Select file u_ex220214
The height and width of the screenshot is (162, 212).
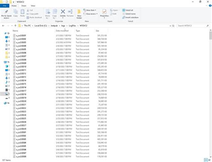point(21,81)
